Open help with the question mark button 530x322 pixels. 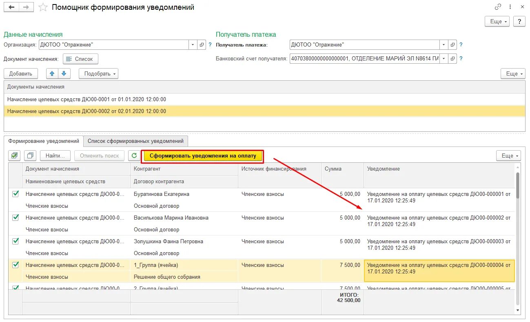point(519,21)
